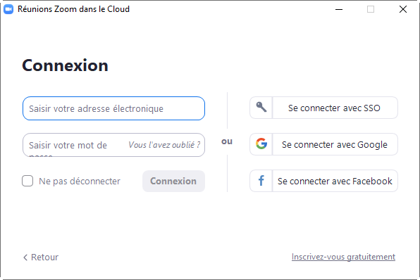Open the Inscrivez-vous gratuitement link
The height and width of the screenshot is (280, 420).
[343, 257]
